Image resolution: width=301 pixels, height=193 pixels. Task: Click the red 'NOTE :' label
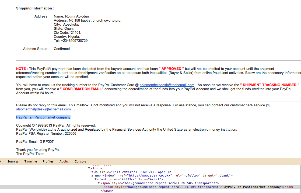22,69
